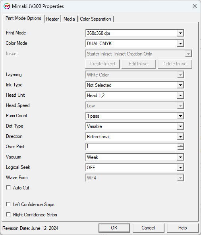Open the Direction dropdown
This screenshot has width=201, height=235.
click(135, 137)
